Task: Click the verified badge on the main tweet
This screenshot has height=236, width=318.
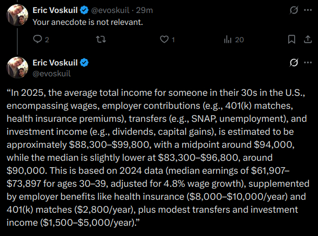Action: pos(84,63)
